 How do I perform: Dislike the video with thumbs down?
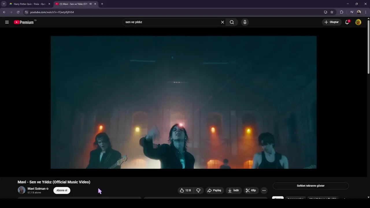coord(198,190)
